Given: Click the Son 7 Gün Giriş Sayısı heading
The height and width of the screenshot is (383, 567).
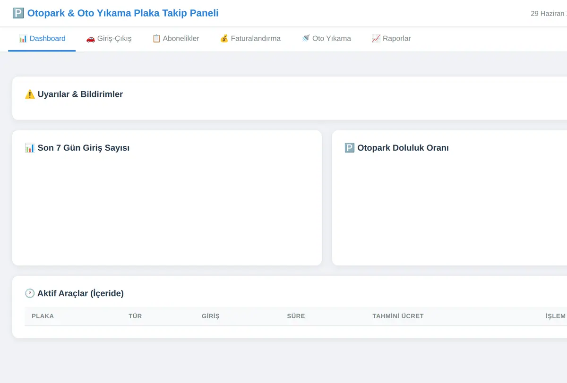Looking at the screenshot, I should point(77,148).
